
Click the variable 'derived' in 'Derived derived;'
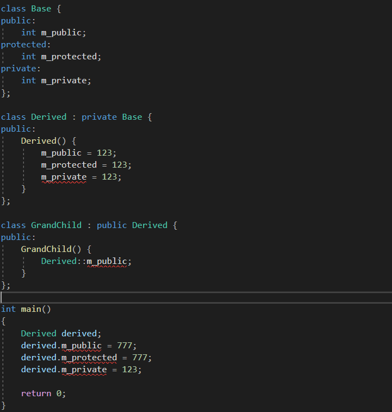point(79,334)
